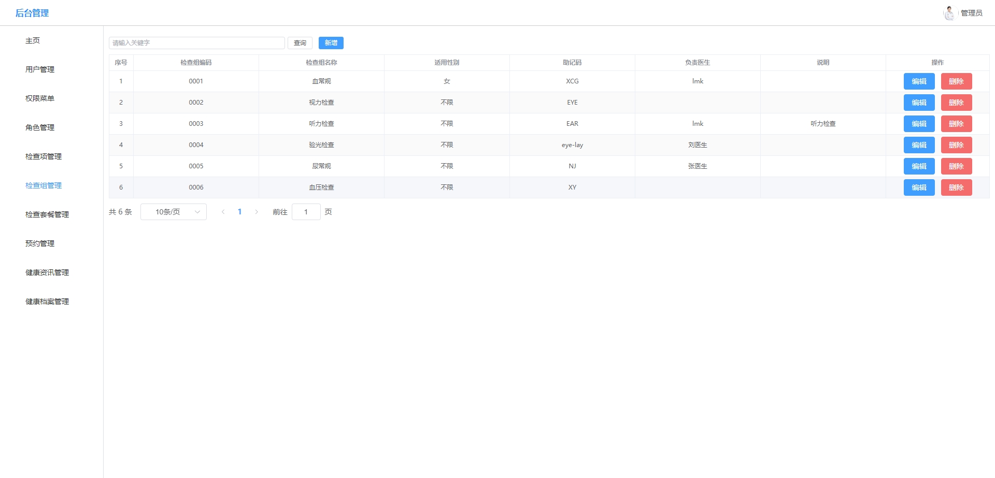995x478 pixels.
Task: Open 角色管理 in the sidebar
Action: (x=40, y=127)
